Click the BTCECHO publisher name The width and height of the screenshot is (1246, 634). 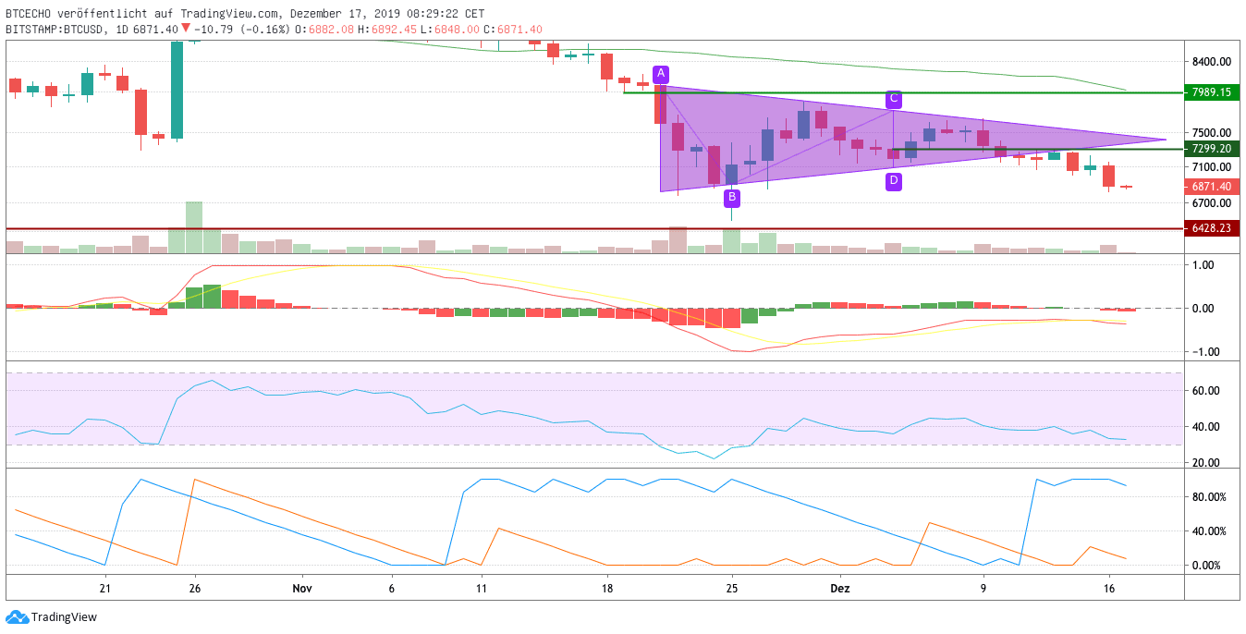(30, 14)
